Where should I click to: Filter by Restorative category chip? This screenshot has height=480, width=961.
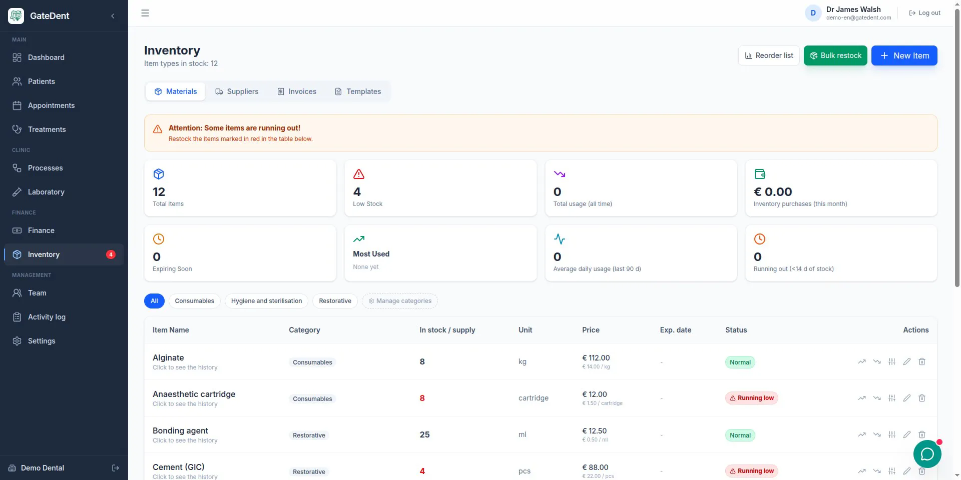(335, 301)
